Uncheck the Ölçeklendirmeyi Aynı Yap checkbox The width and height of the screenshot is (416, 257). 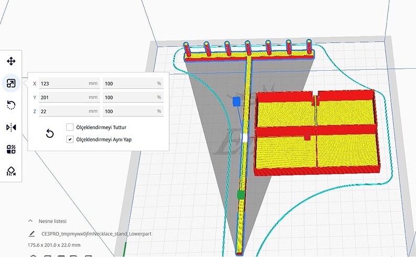(70, 140)
